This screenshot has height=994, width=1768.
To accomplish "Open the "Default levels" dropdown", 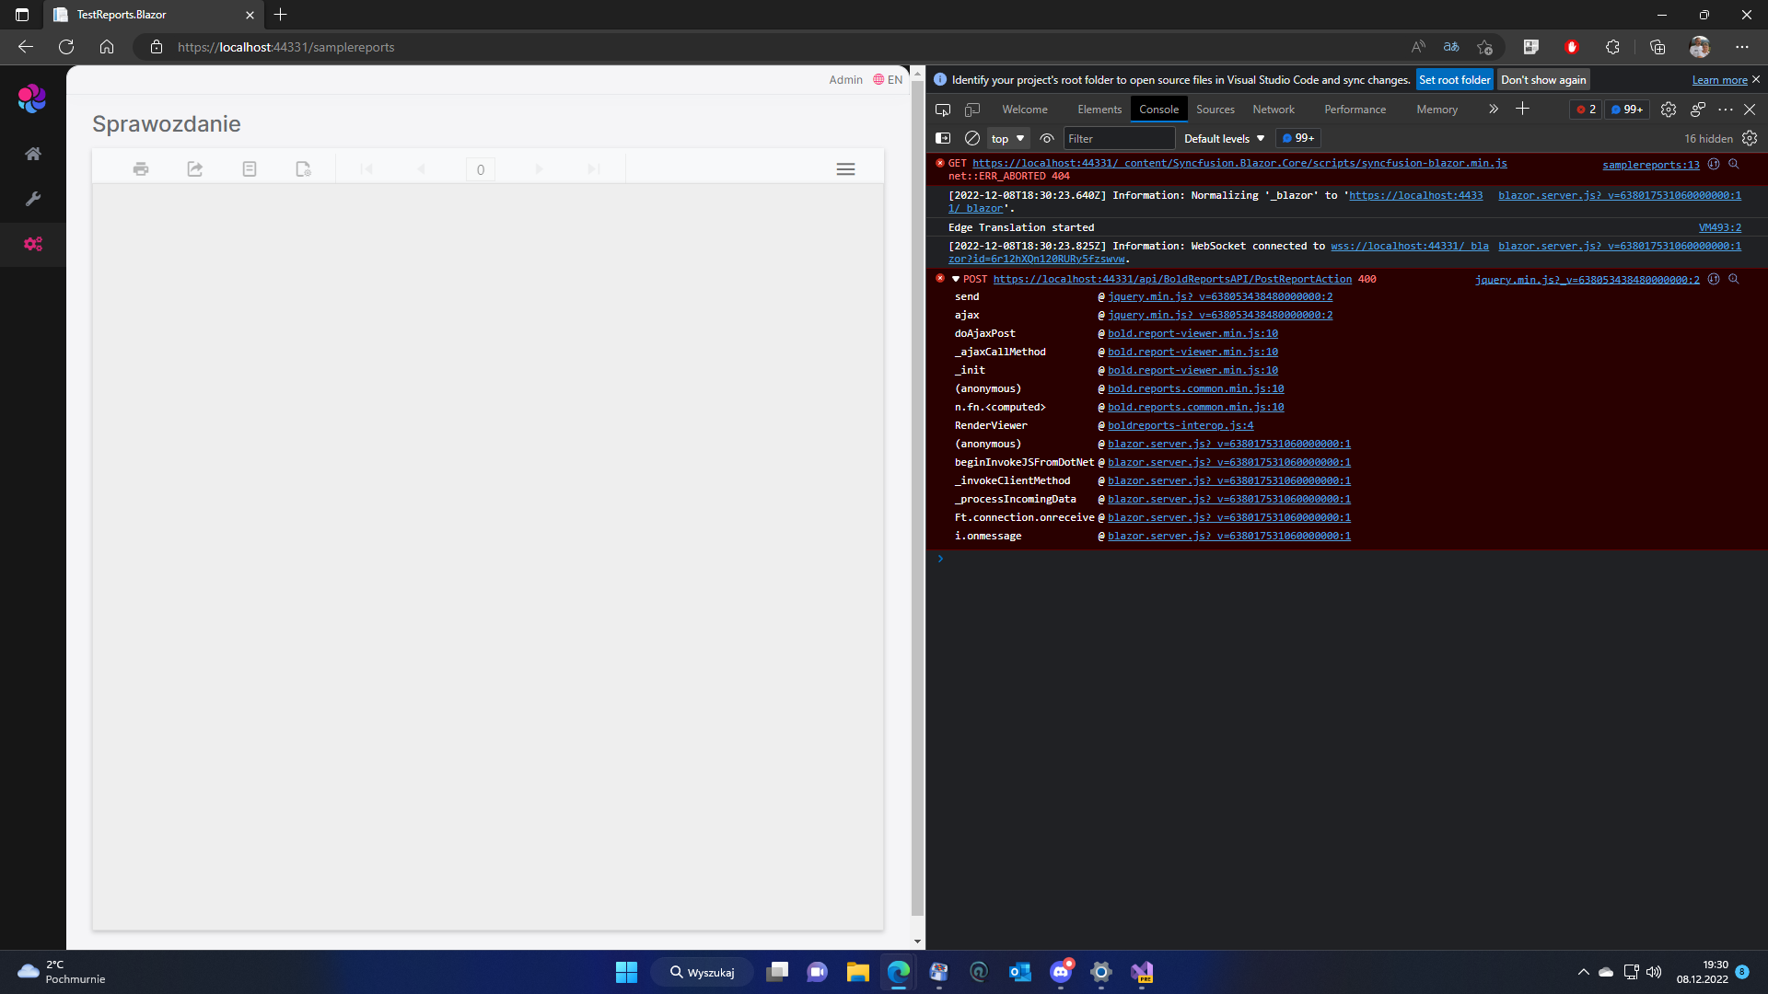I will 1222,138.
